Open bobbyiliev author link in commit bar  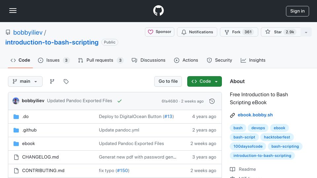click(33, 101)
